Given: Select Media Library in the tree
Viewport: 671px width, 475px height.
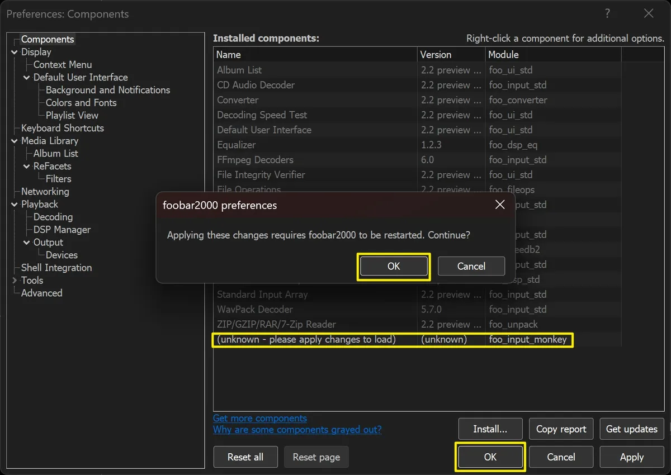Looking at the screenshot, I should point(50,141).
